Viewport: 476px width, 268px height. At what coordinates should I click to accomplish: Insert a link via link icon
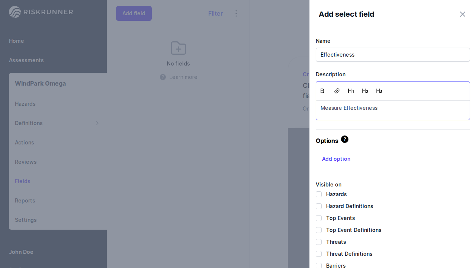(x=337, y=91)
